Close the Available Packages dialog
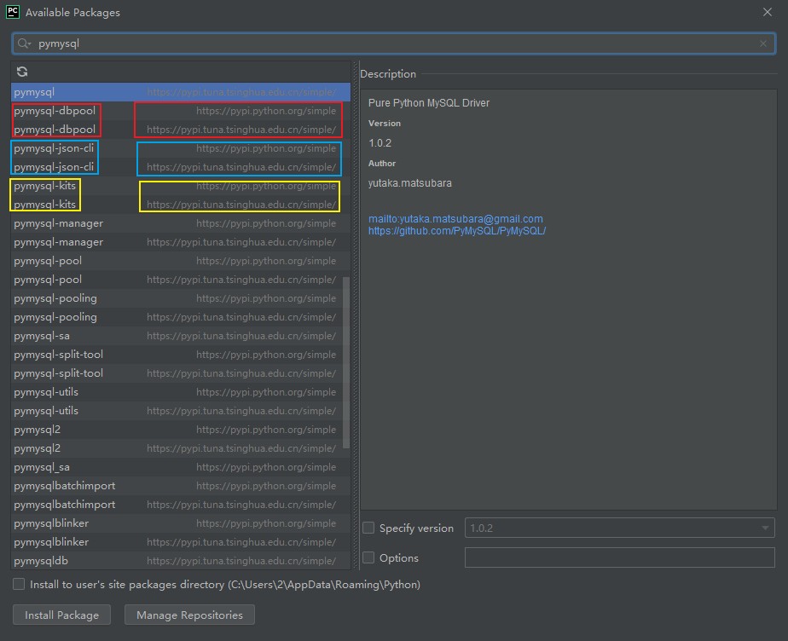 pos(767,12)
